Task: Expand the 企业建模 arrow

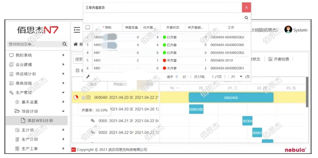Action: tap(63, 65)
